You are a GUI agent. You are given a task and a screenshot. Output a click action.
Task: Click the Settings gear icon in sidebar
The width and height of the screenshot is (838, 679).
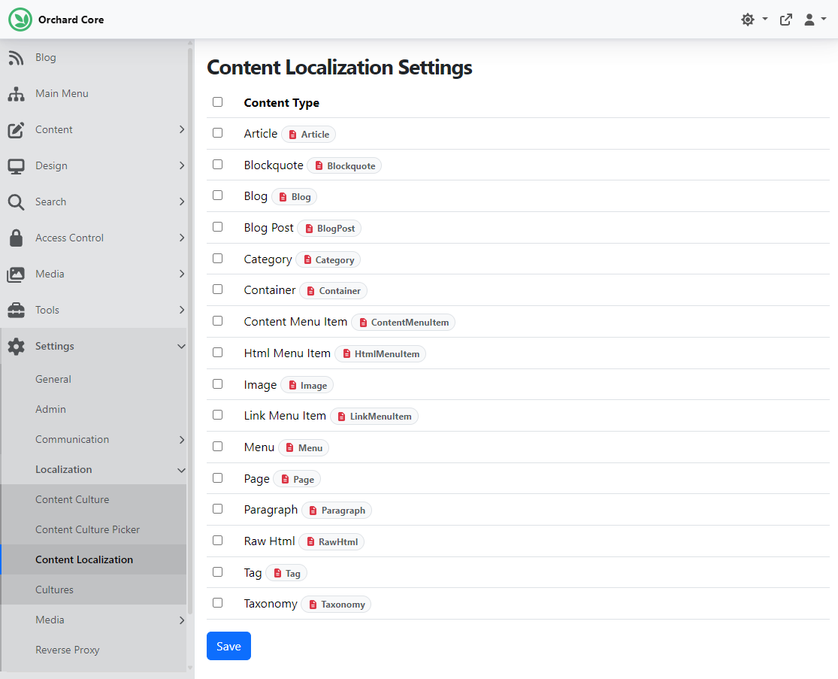coord(16,347)
